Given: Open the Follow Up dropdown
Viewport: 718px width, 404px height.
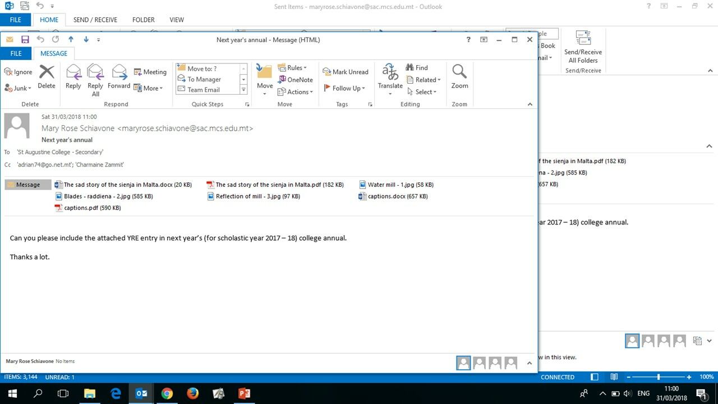Looking at the screenshot, I should (344, 88).
